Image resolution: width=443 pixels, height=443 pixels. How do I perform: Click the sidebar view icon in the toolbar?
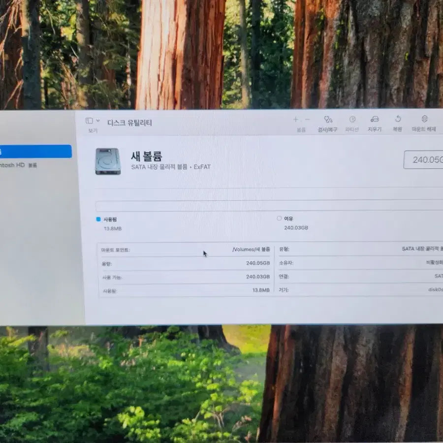pyautogui.click(x=89, y=121)
